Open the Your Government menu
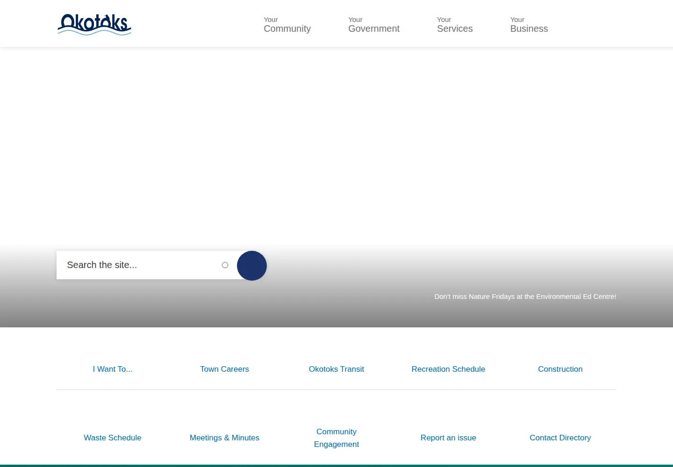This screenshot has width=673, height=467. tap(374, 25)
